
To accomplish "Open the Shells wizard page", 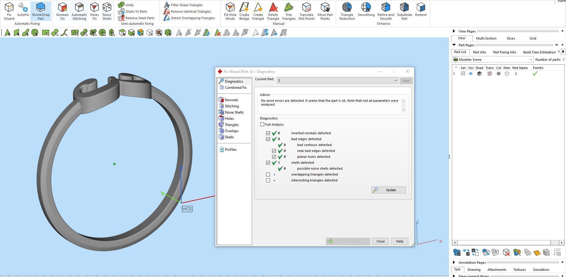I will tap(226, 137).
